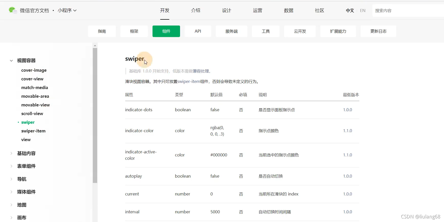The image size is (444, 222).
Task: Focus the 搜索内容 search field
Action: tap(408, 11)
